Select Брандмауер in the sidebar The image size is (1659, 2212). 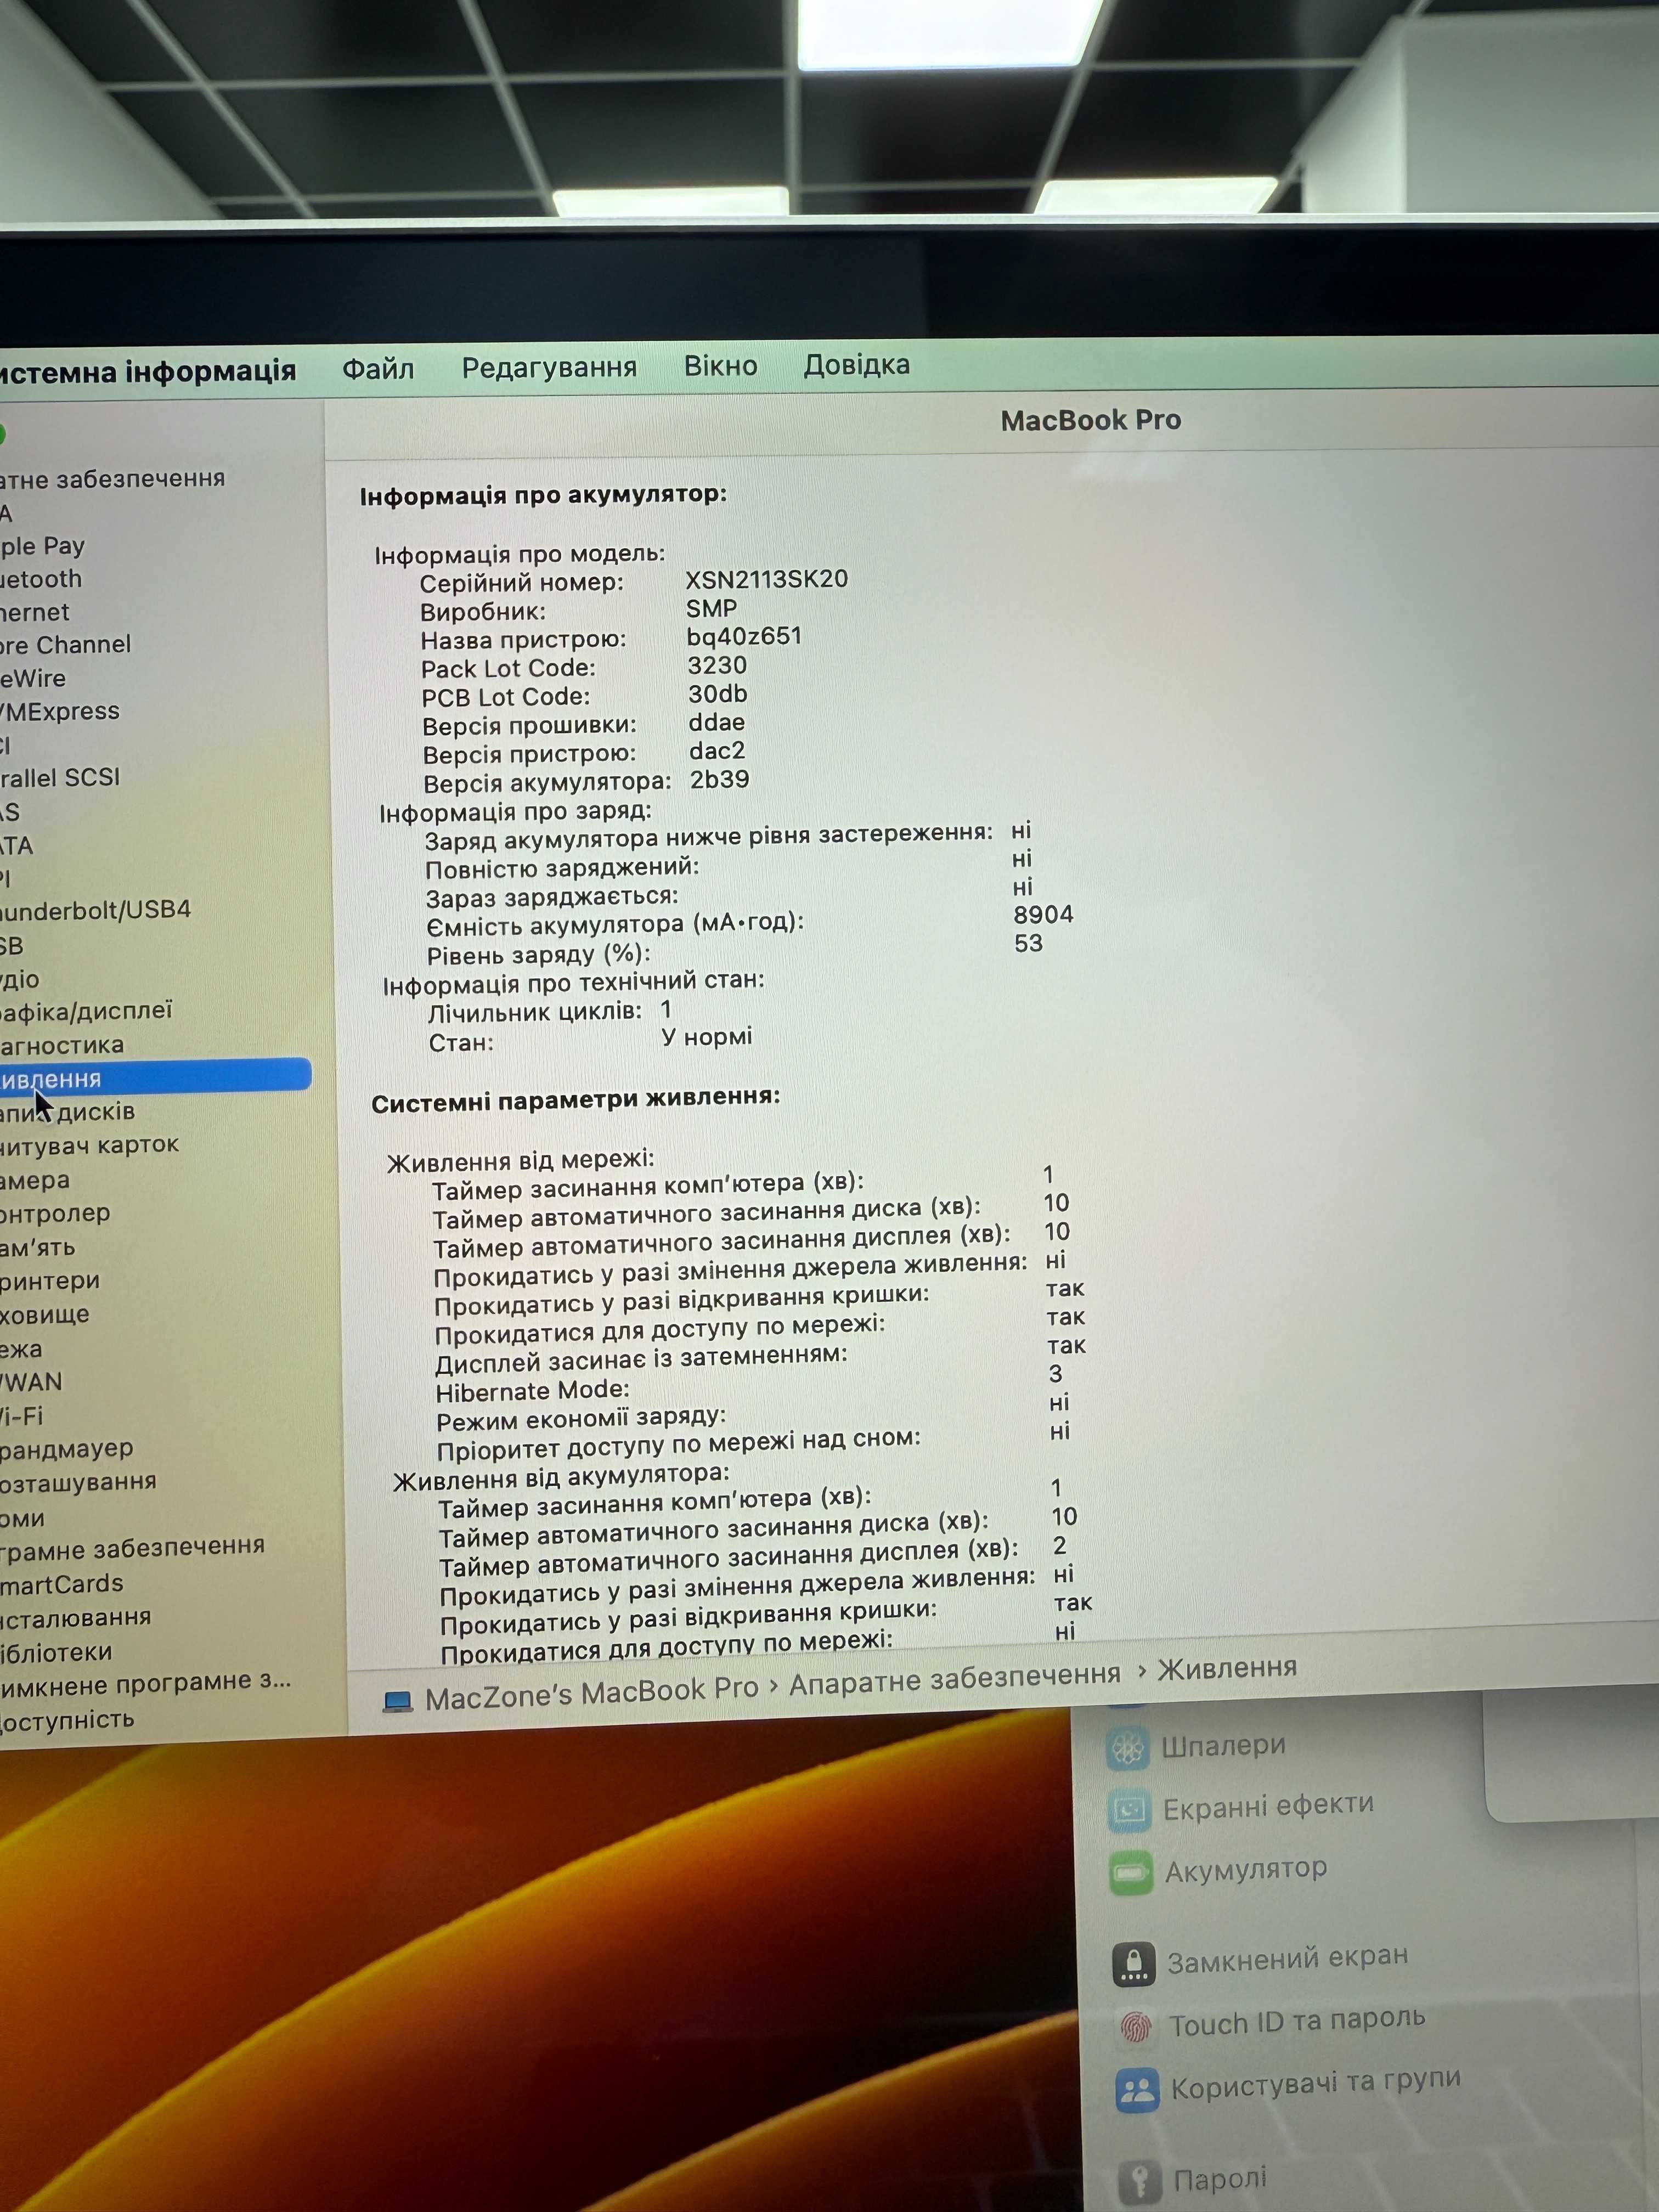(x=66, y=1449)
